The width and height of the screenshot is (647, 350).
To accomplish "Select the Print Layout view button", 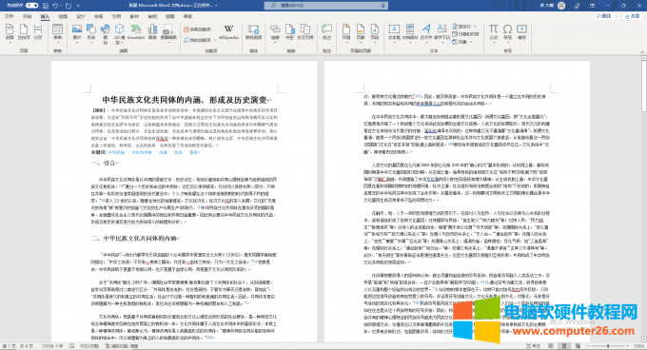I will click(564, 346).
